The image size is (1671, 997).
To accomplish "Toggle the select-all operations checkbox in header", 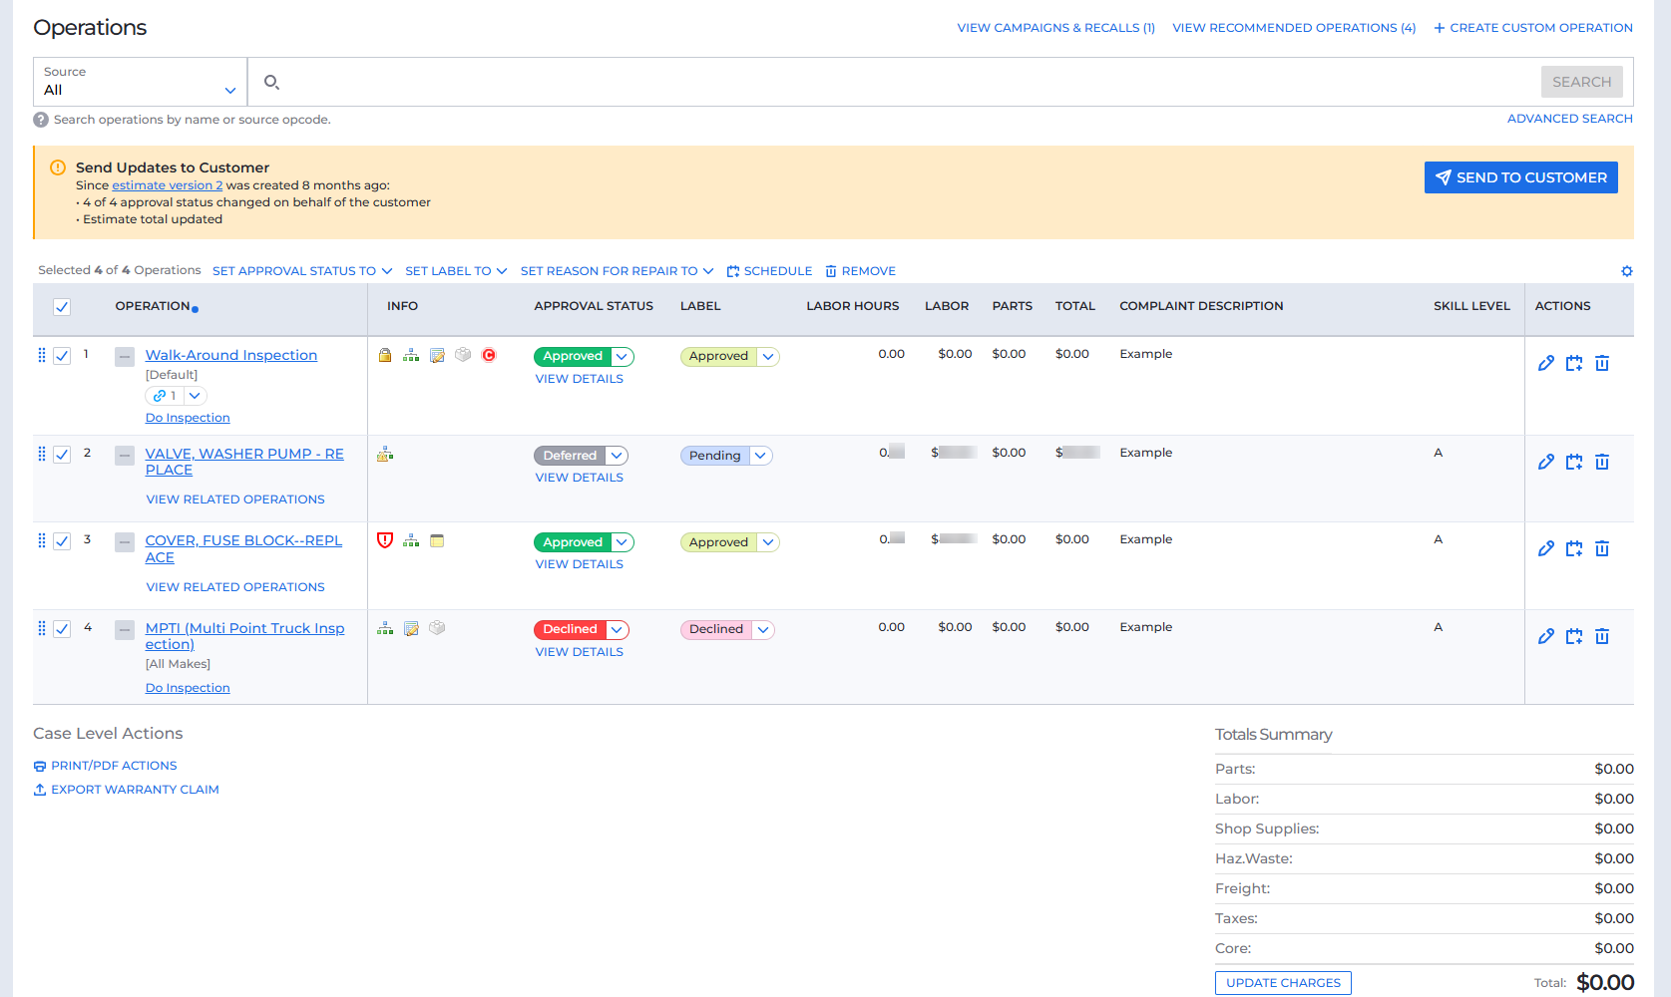I will pyautogui.click(x=62, y=307).
